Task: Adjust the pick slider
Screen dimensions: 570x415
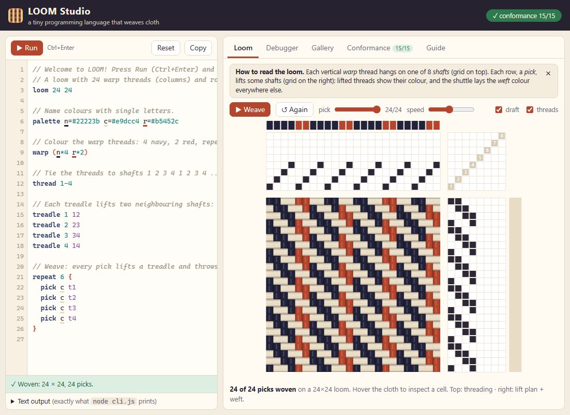Action: 358,109
